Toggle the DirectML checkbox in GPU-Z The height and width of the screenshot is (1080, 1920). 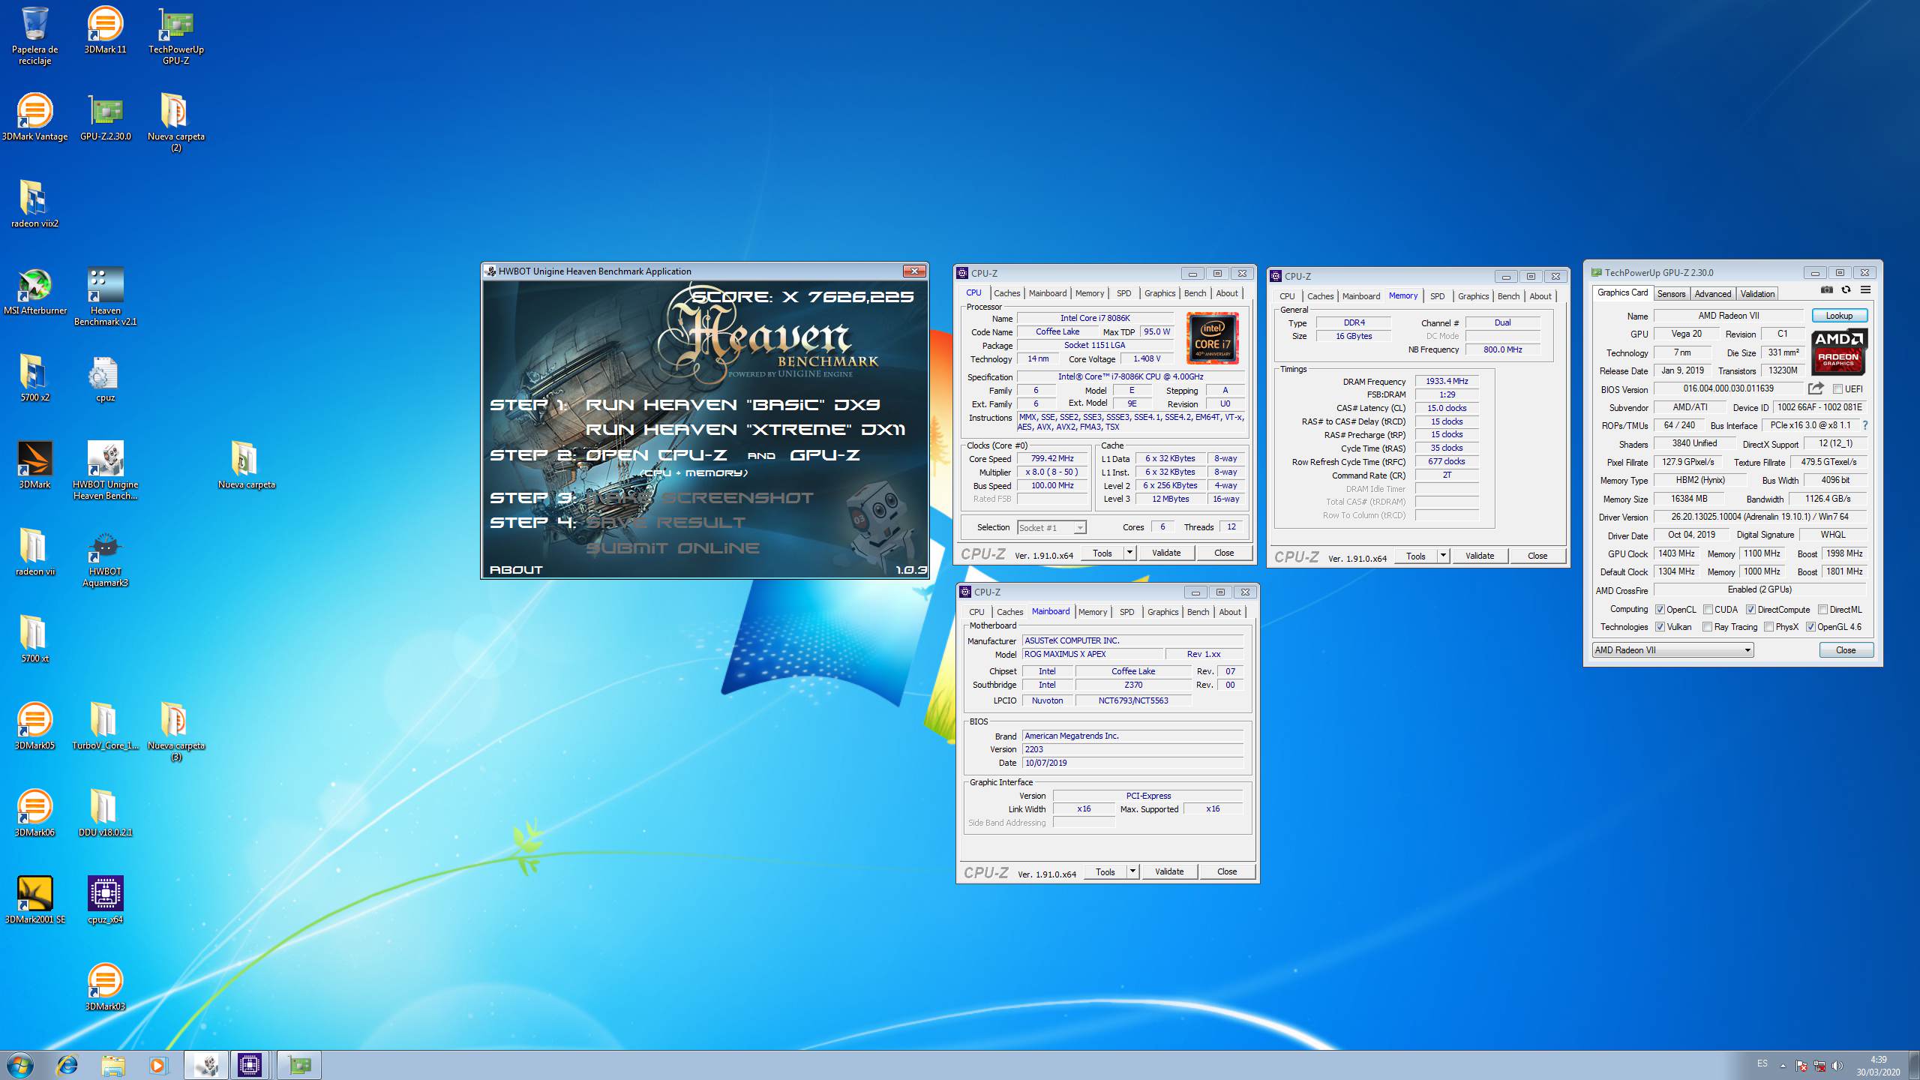(1823, 610)
